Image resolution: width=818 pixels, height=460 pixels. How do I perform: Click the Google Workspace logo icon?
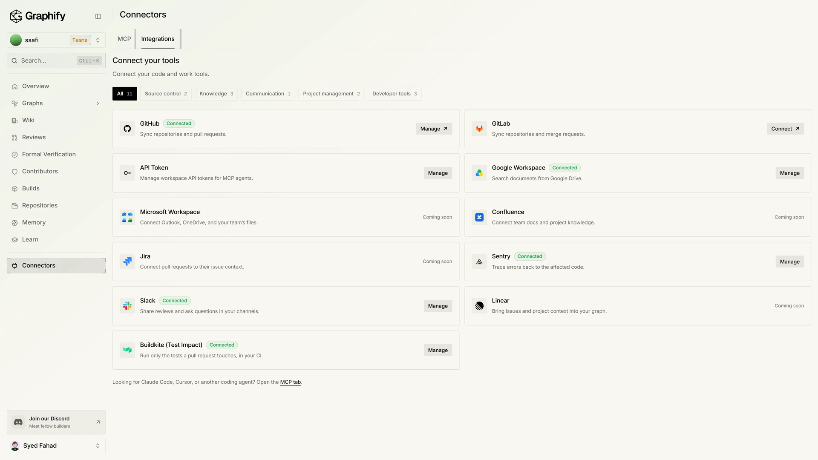(479, 173)
